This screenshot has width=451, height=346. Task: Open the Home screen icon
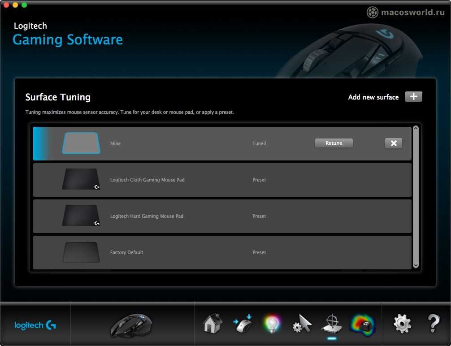coord(213,324)
